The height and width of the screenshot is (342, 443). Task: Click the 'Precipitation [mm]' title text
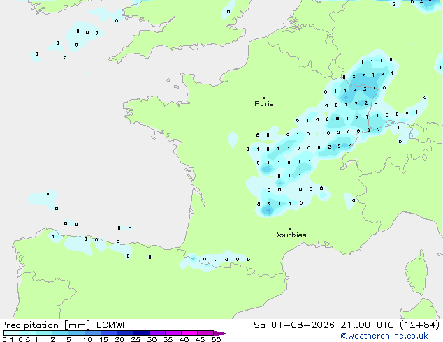[45, 325]
